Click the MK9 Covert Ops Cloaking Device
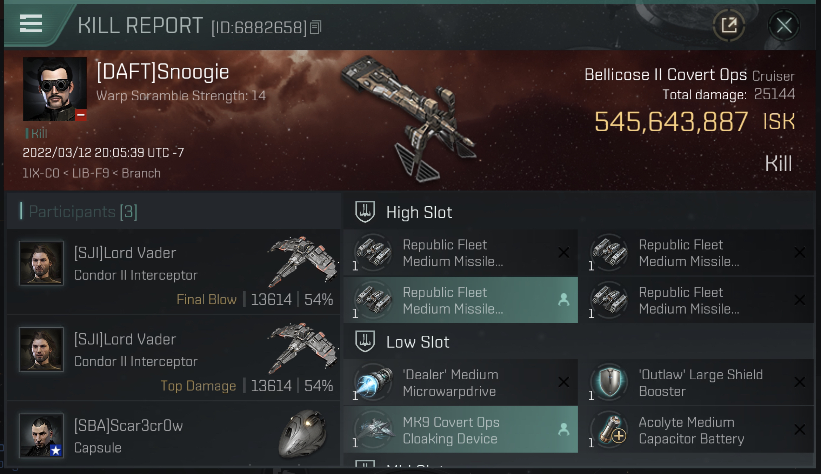 pos(461,430)
